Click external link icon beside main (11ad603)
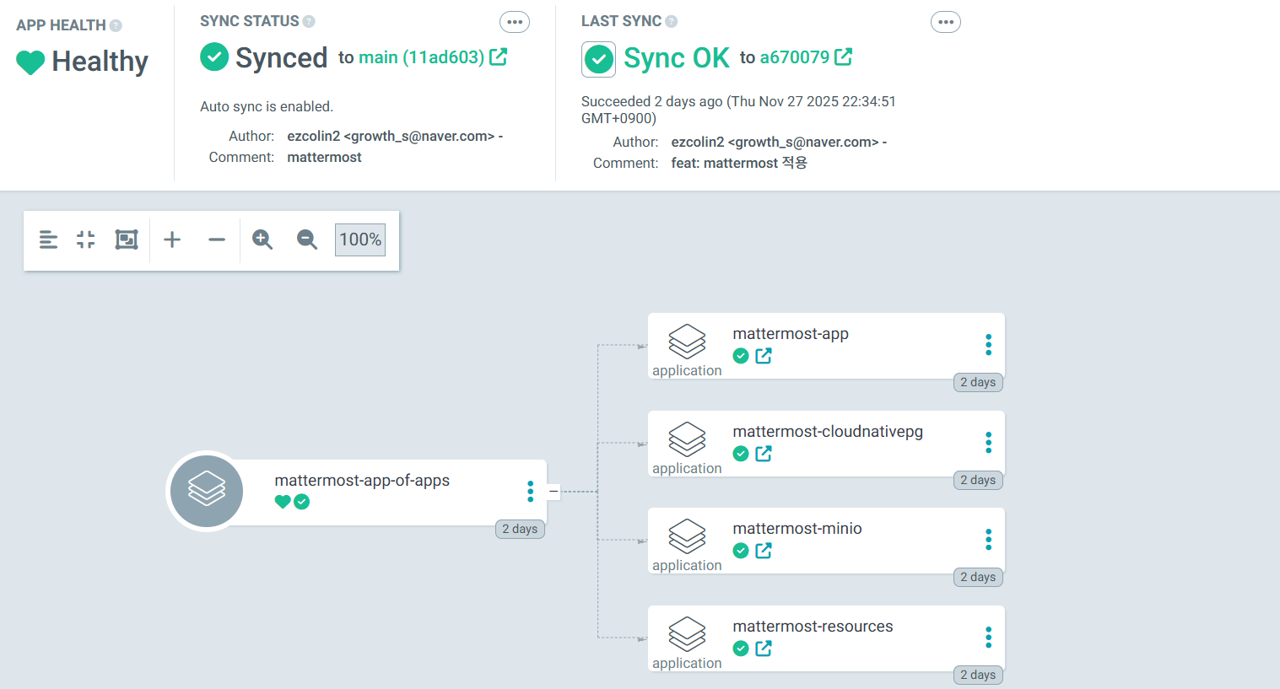Viewport: 1280px width, 689px height. 498,57
